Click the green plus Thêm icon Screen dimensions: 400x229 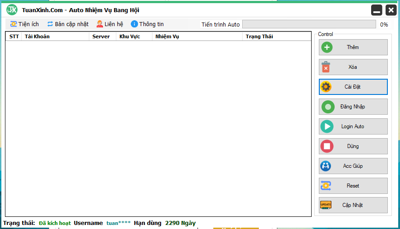coord(326,47)
